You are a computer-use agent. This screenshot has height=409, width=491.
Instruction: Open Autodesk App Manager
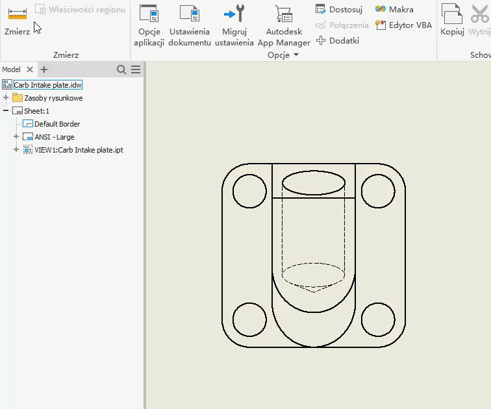tap(283, 26)
